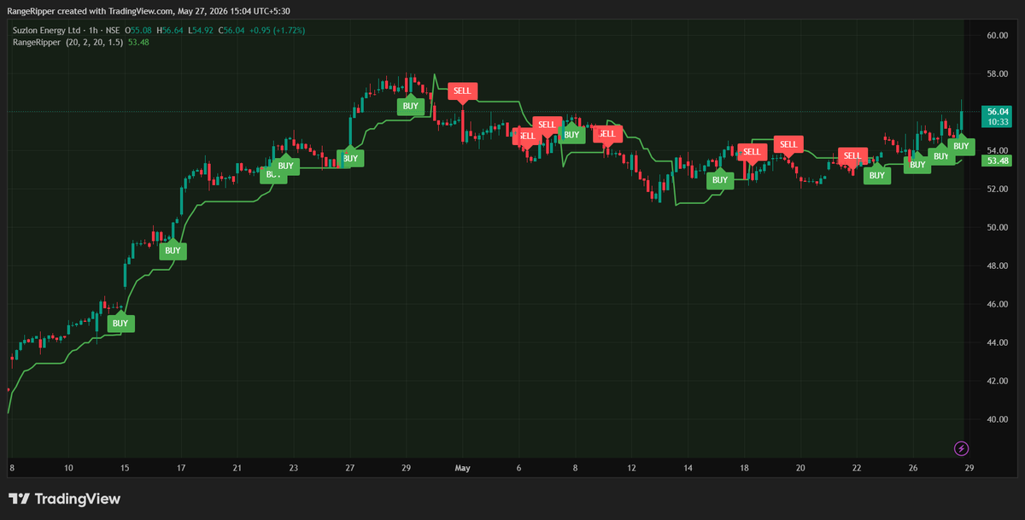
Task: Click the 'RangeRipper (20, 2, 20, 1.5)' indicator legend
Action: click(x=67, y=43)
